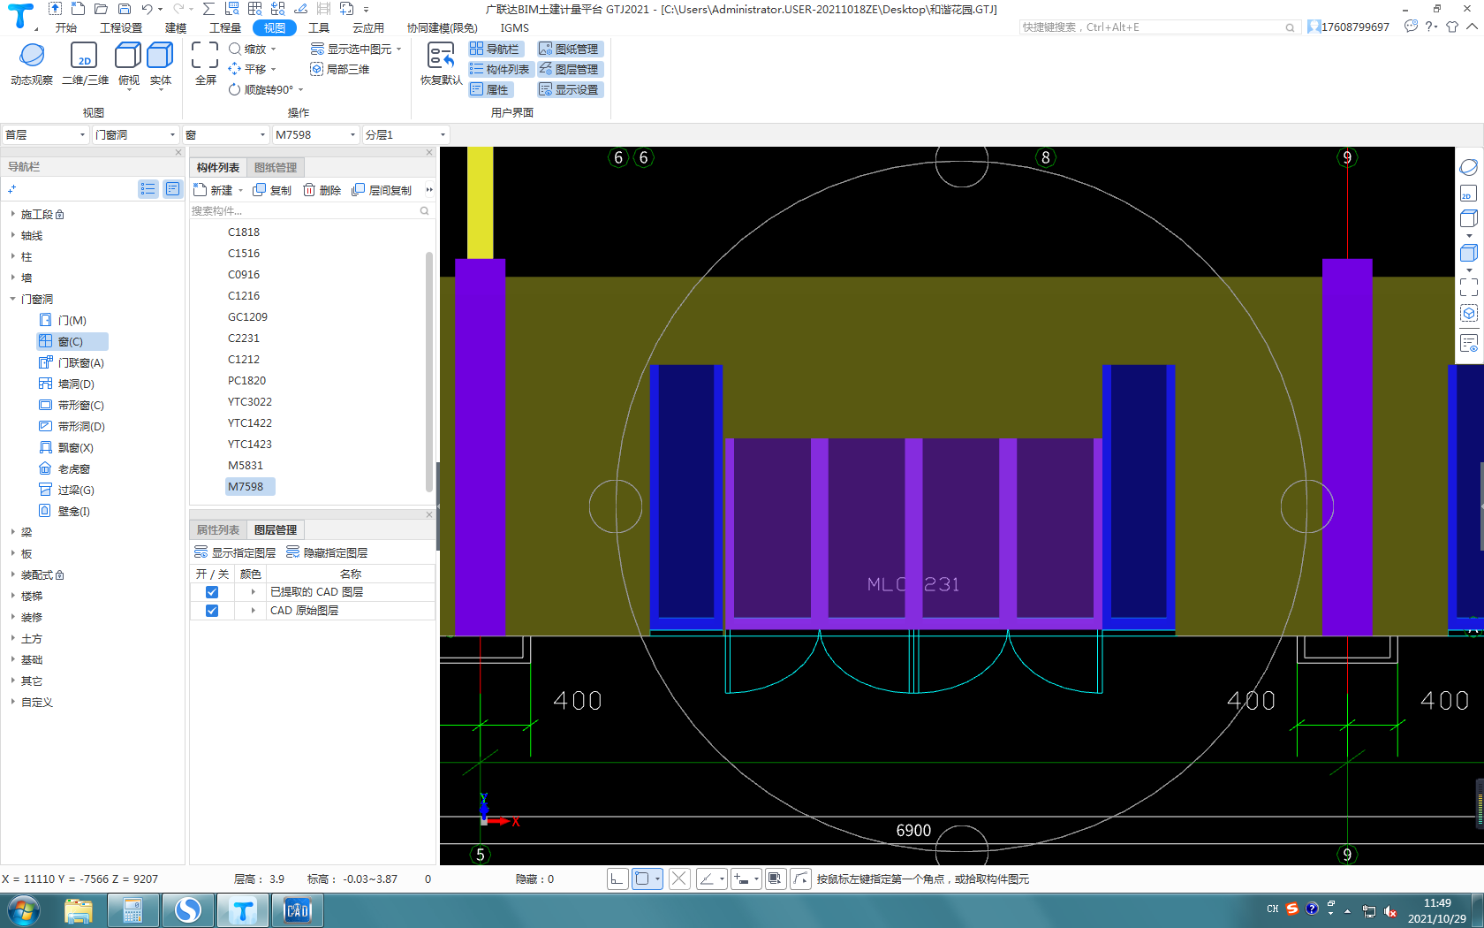
Task: Toggle the 导航栏 panel button
Action: (496, 49)
